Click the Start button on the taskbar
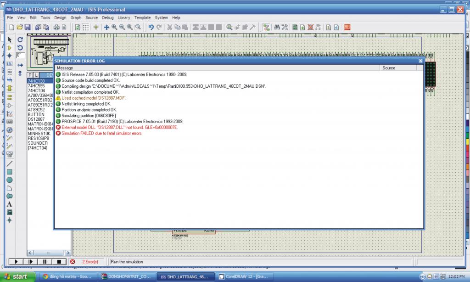 coord(15,276)
